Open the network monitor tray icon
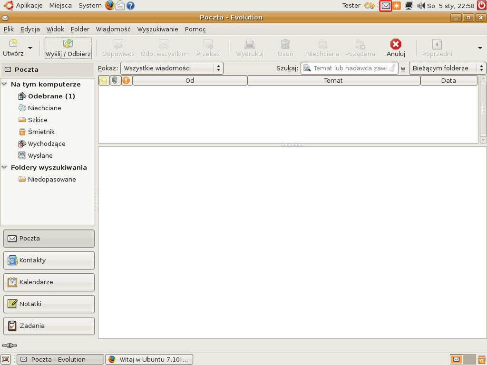 point(409,6)
